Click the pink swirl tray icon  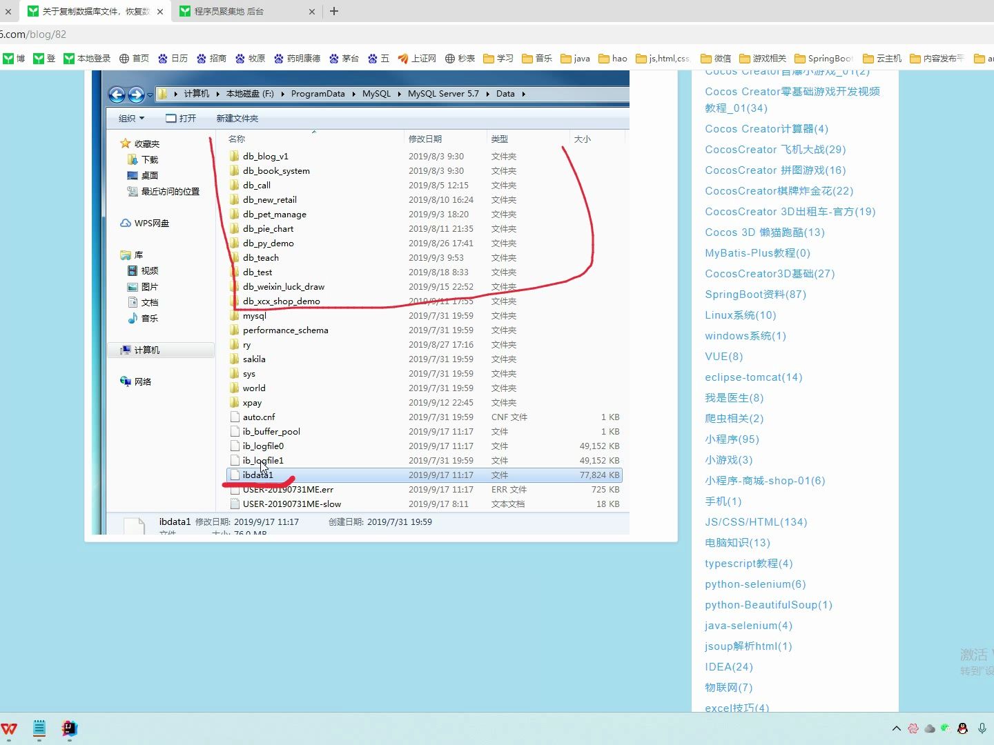tap(913, 728)
